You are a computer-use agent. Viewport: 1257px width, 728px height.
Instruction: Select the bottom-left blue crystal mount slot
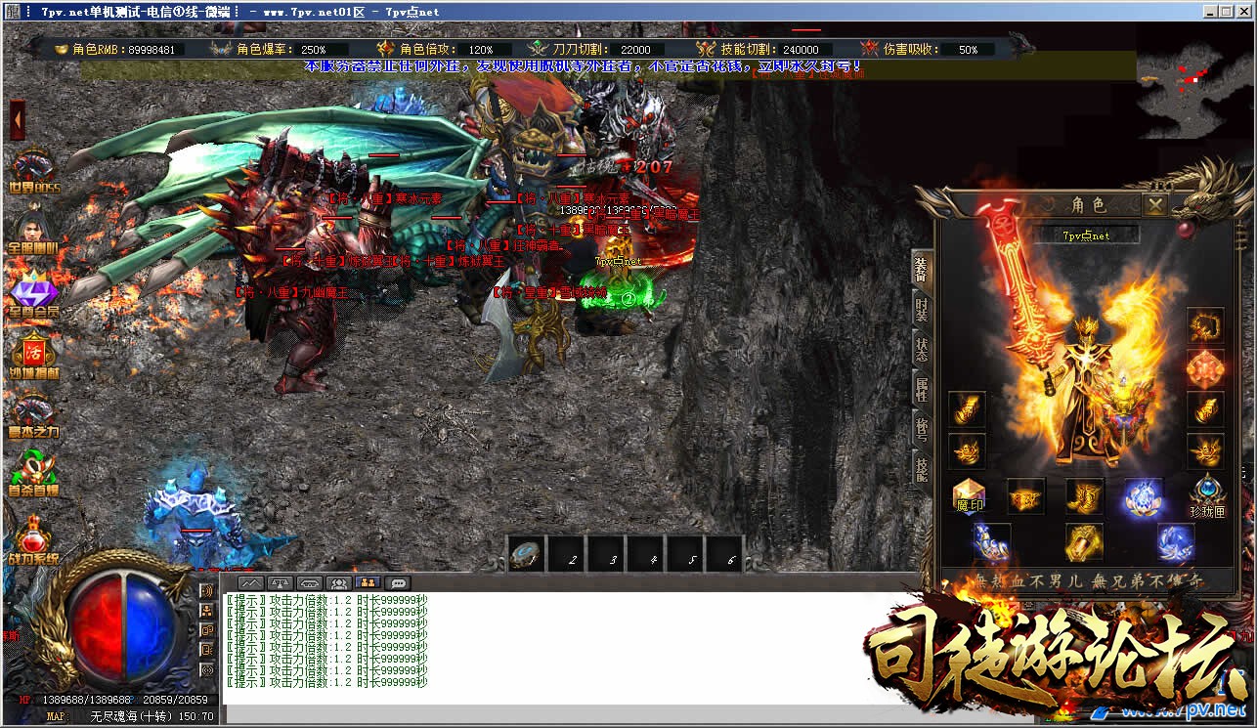[991, 542]
